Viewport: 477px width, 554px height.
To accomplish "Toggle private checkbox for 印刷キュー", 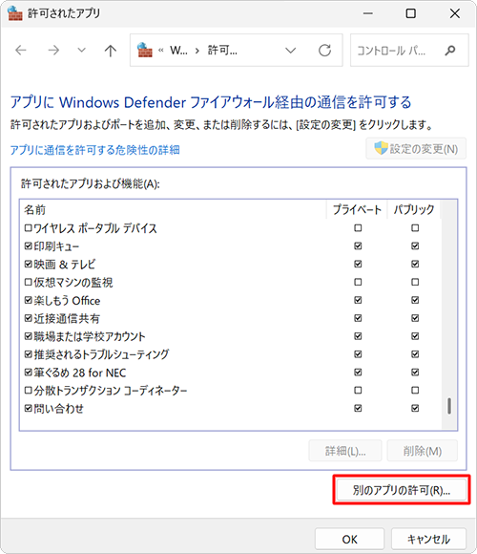I will click(358, 245).
